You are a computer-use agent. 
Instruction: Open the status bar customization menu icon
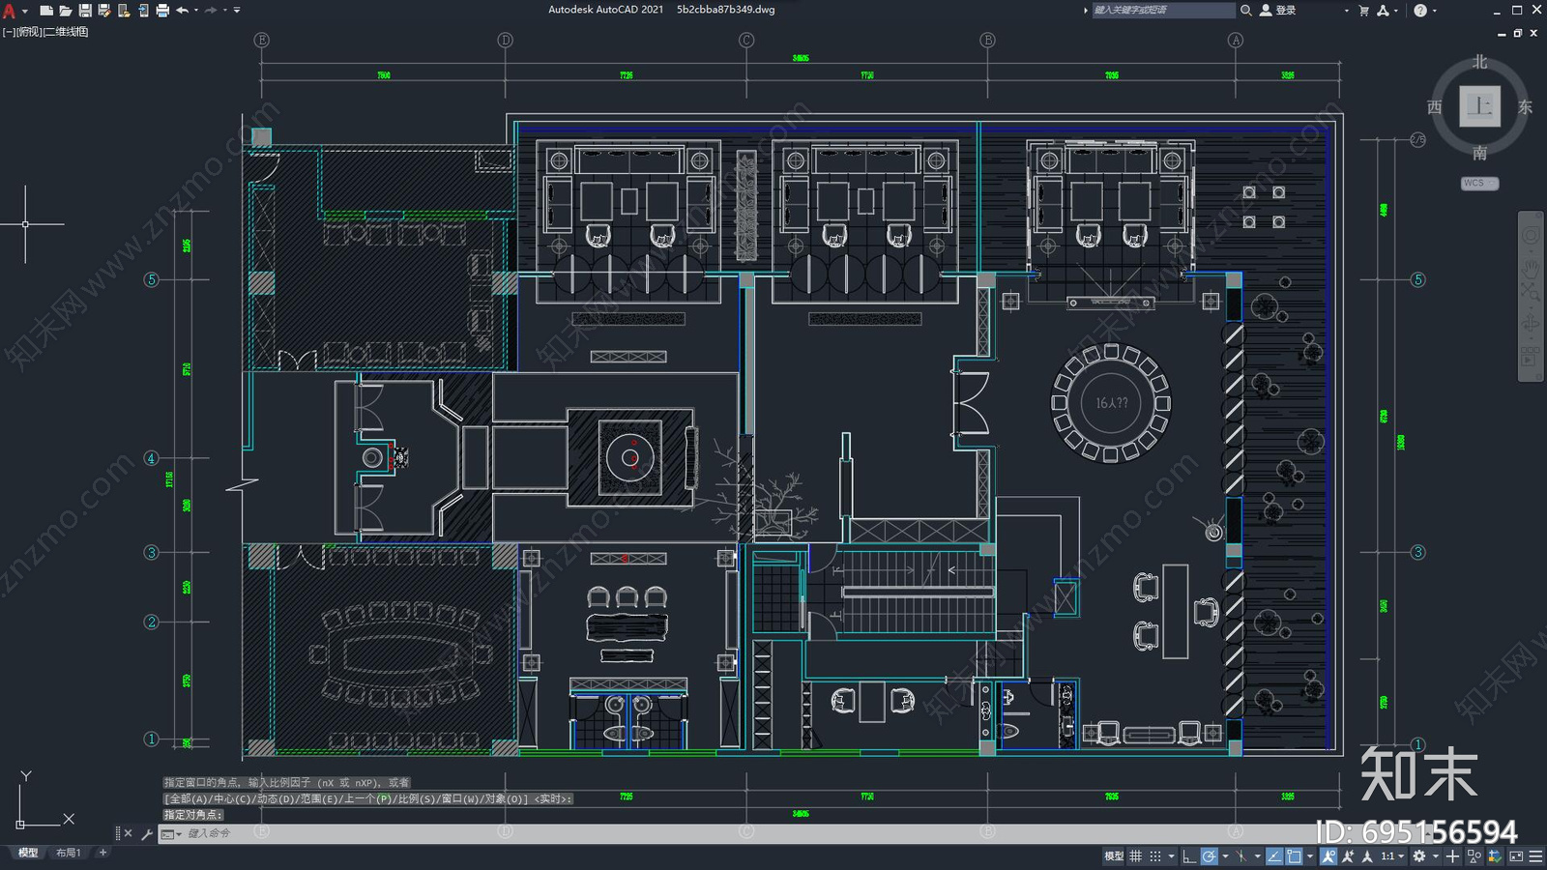1535,856
